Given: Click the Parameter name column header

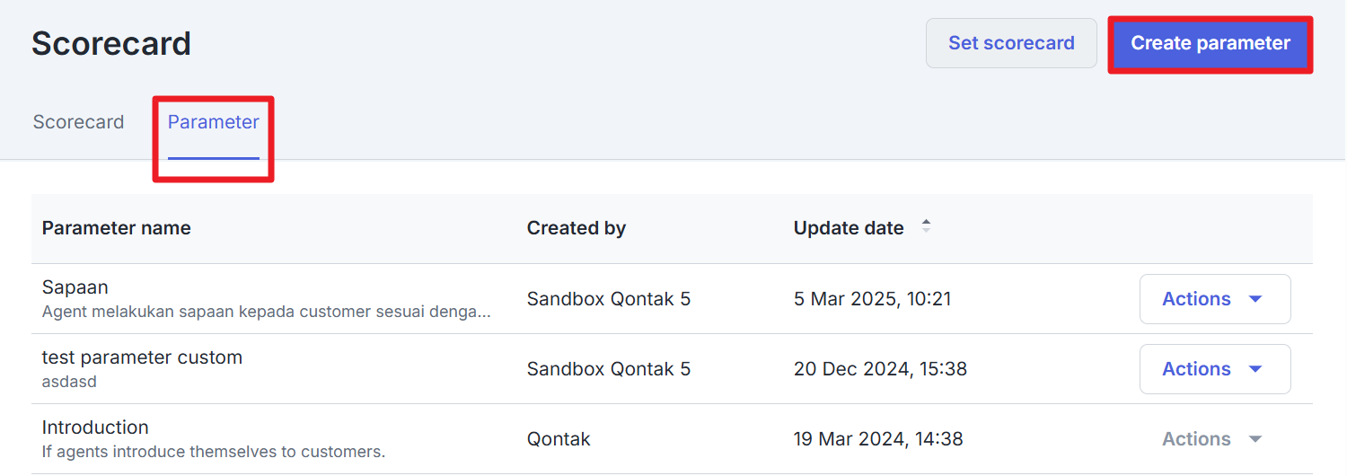Looking at the screenshot, I should [x=117, y=228].
